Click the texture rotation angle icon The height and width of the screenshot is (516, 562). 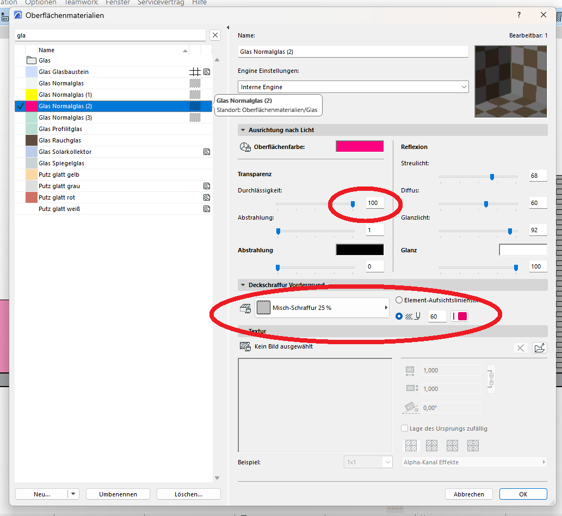(x=411, y=407)
